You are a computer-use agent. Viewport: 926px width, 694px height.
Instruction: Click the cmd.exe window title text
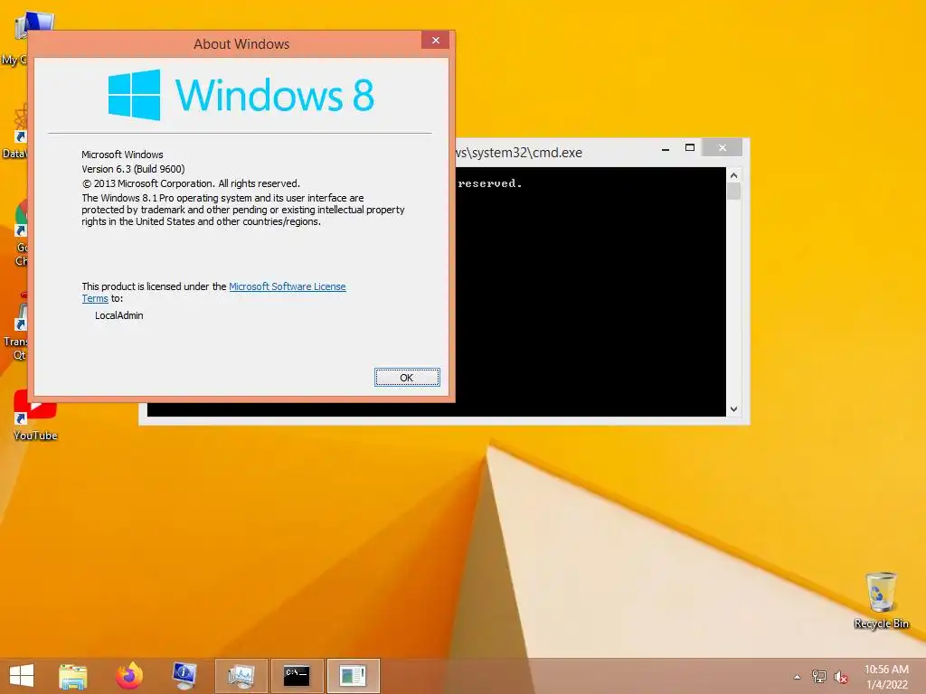point(518,153)
